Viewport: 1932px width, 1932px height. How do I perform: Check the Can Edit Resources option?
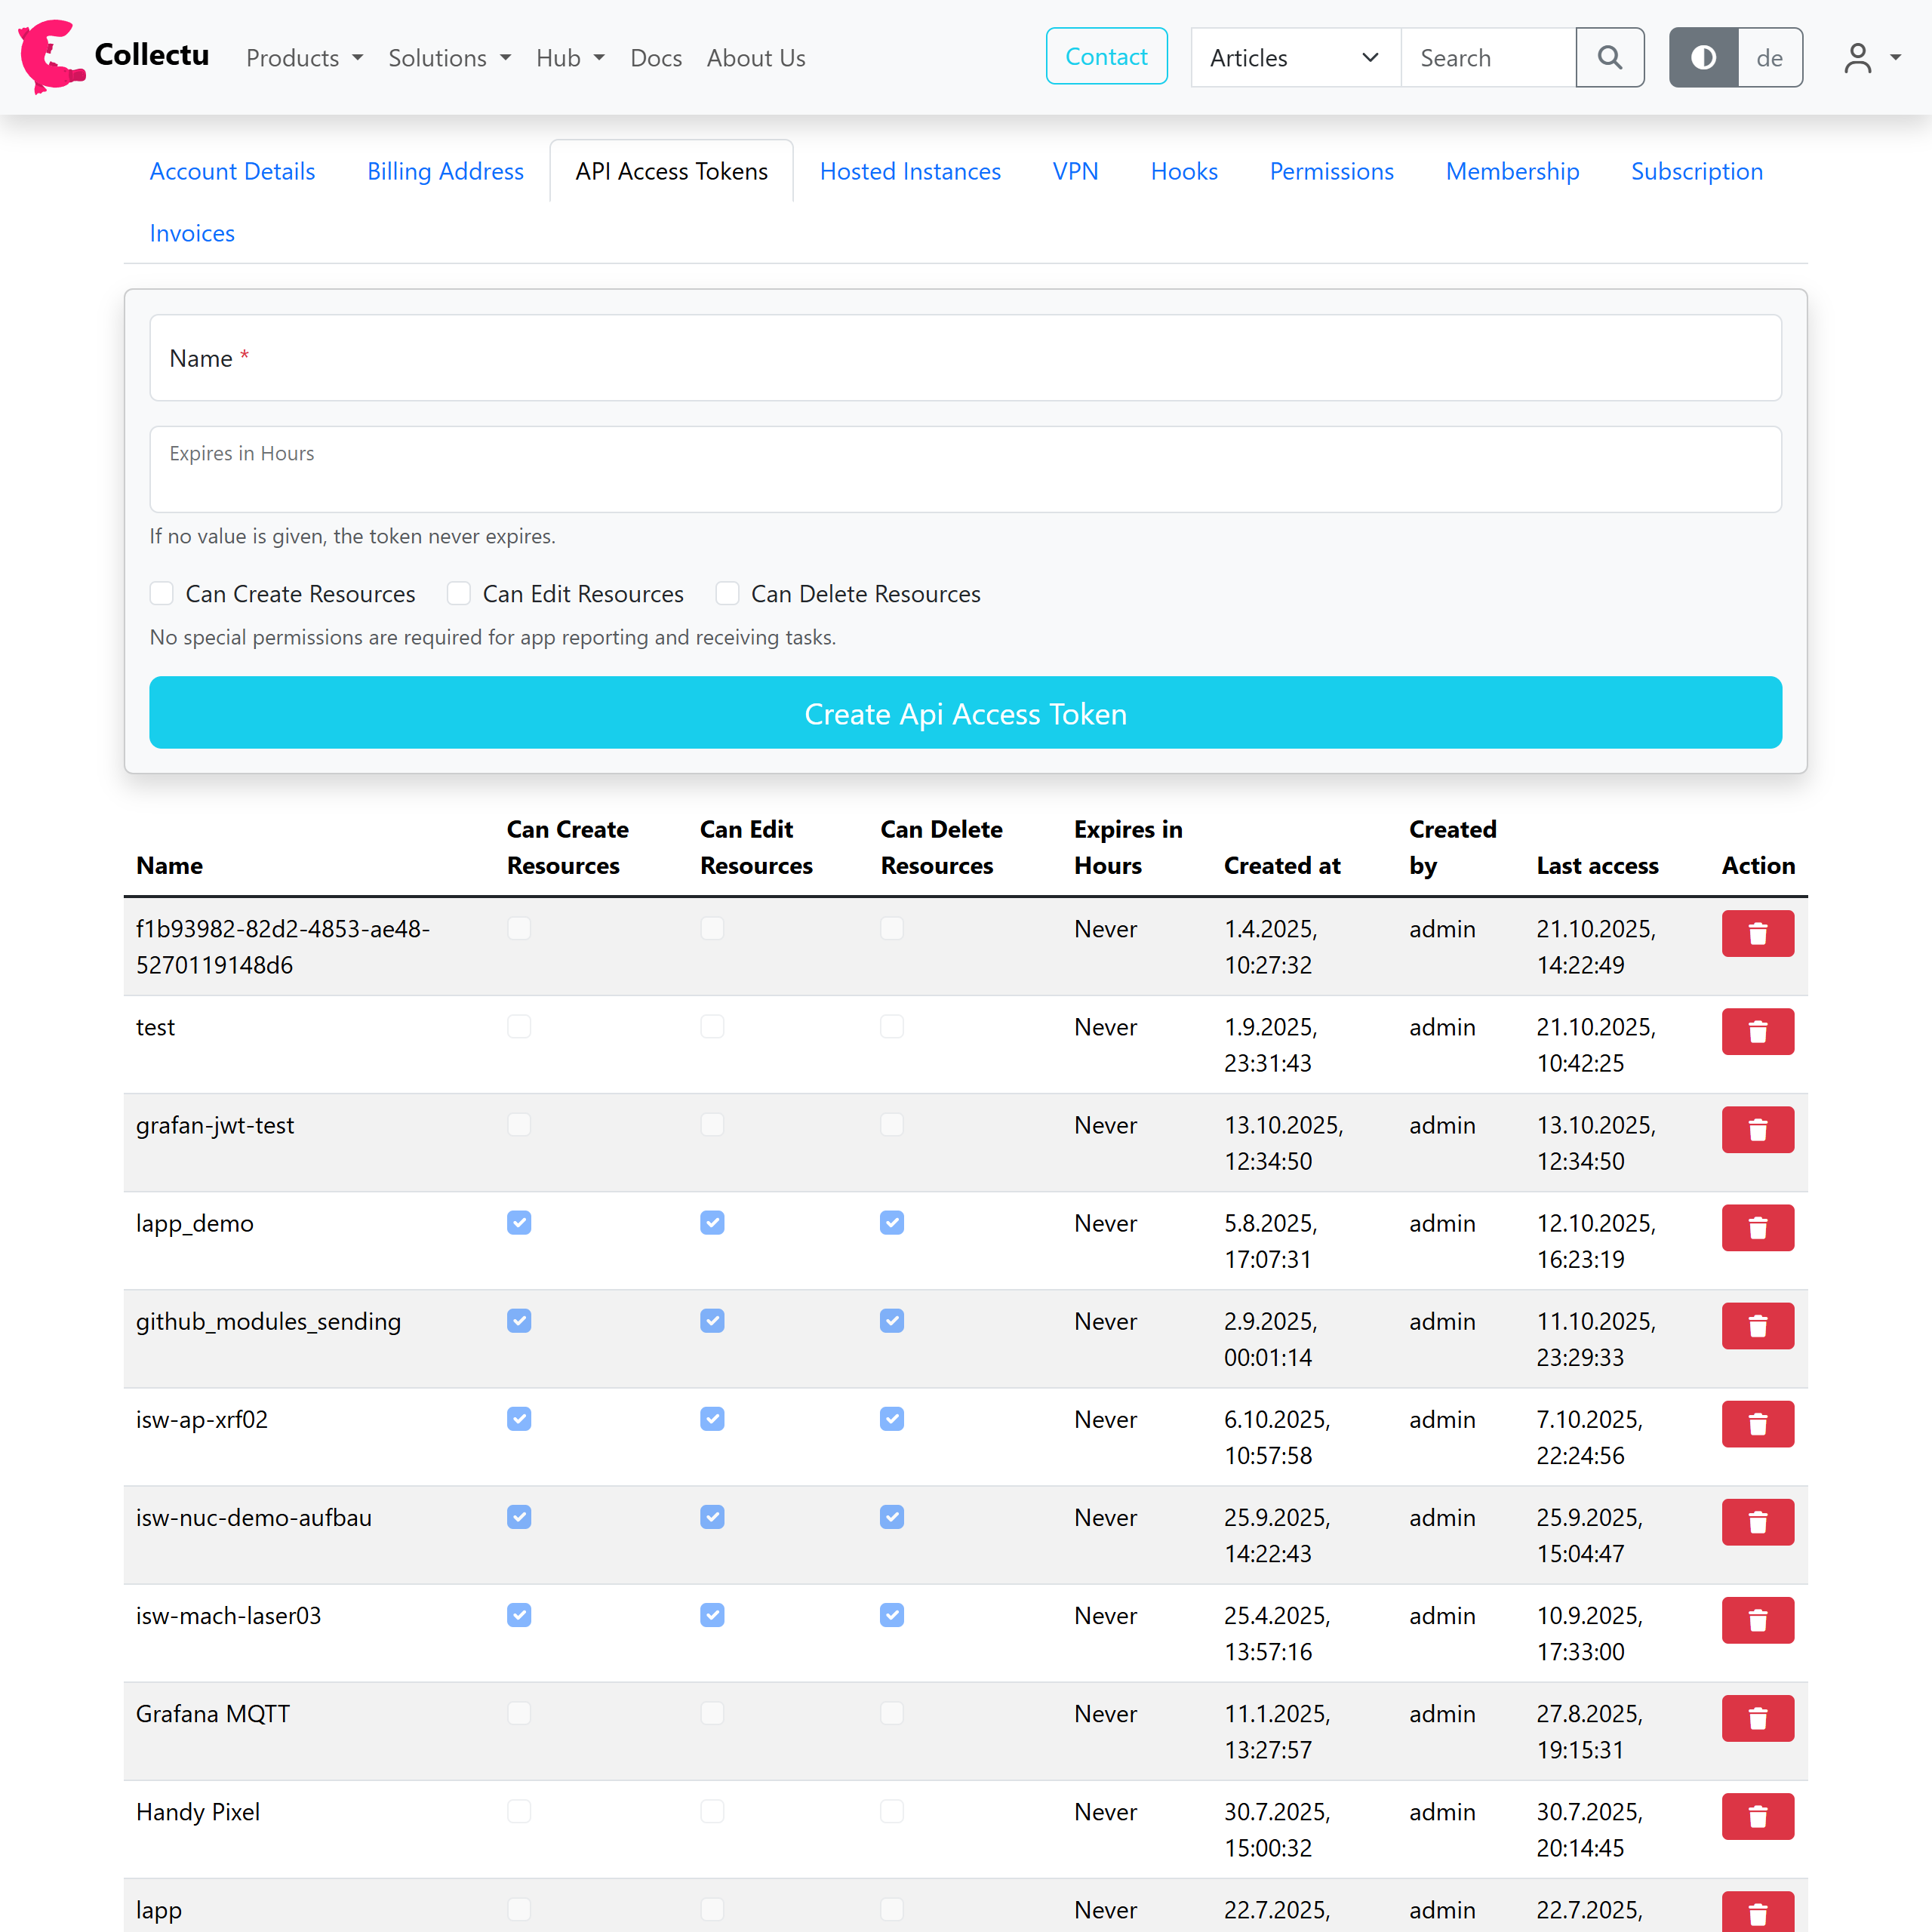click(x=459, y=594)
